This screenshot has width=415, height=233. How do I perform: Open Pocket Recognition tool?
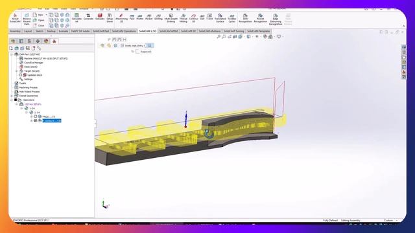(260, 18)
